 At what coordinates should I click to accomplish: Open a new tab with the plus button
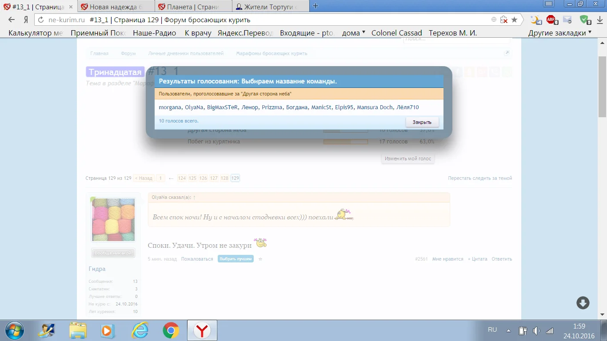coord(315,6)
